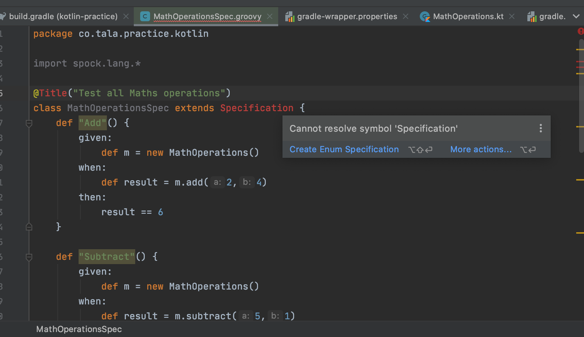Image resolution: width=584 pixels, height=337 pixels.
Task: Click the Gradle icon on gradle-wrapper.properties tab
Action: (291, 16)
